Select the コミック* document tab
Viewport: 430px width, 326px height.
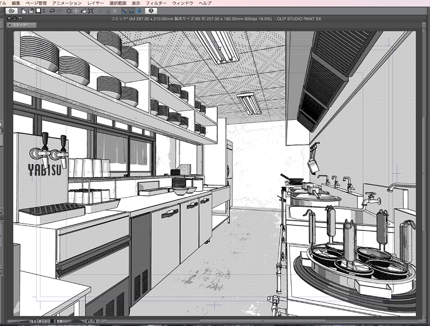pyautogui.click(x=21, y=25)
